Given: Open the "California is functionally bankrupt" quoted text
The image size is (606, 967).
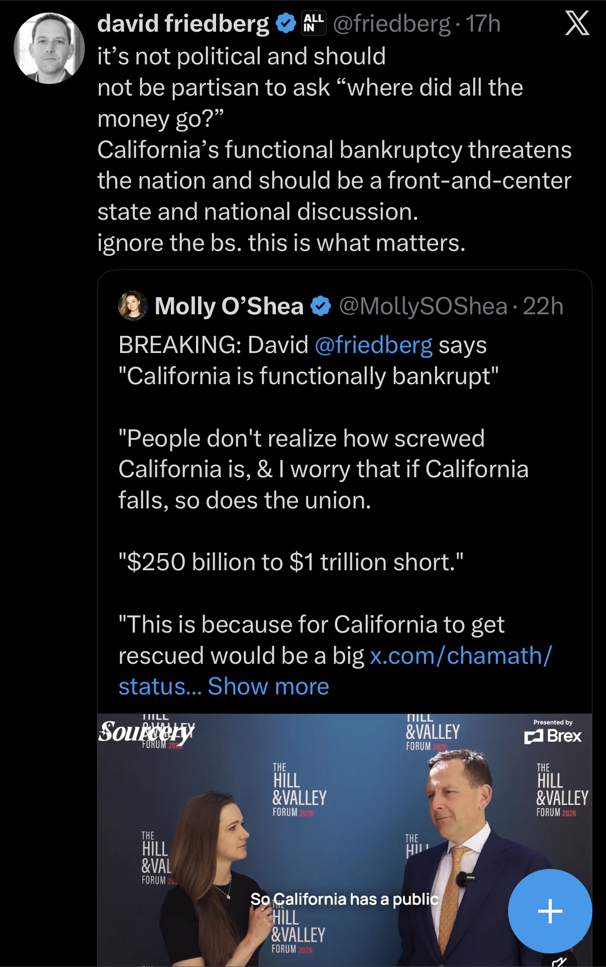Looking at the screenshot, I should [x=309, y=376].
